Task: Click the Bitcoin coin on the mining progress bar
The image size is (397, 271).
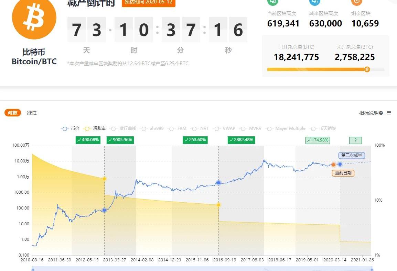Action: [367, 69]
